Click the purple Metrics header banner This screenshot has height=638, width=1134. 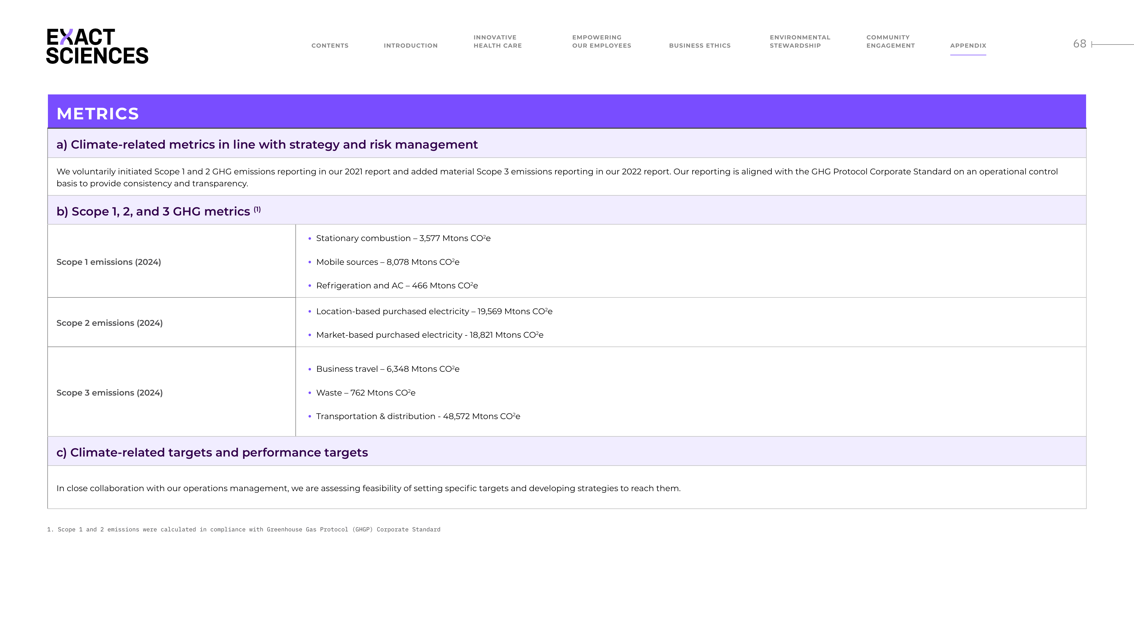coord(566,111)
